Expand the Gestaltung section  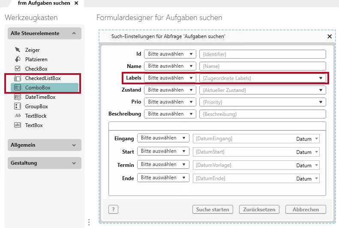point(74,163)
